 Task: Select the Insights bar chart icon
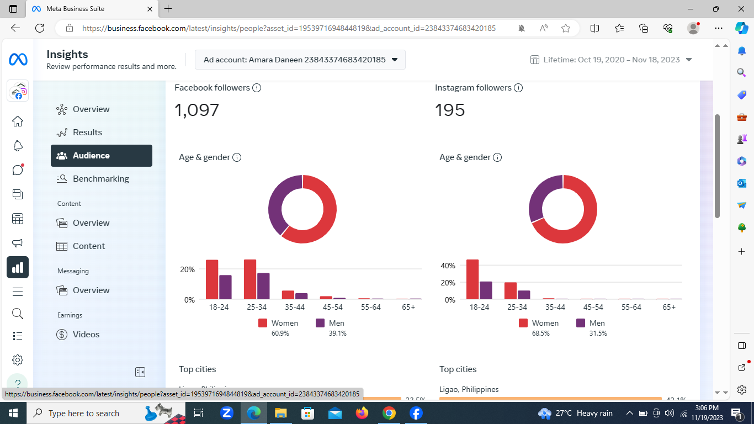pos(18,267)
